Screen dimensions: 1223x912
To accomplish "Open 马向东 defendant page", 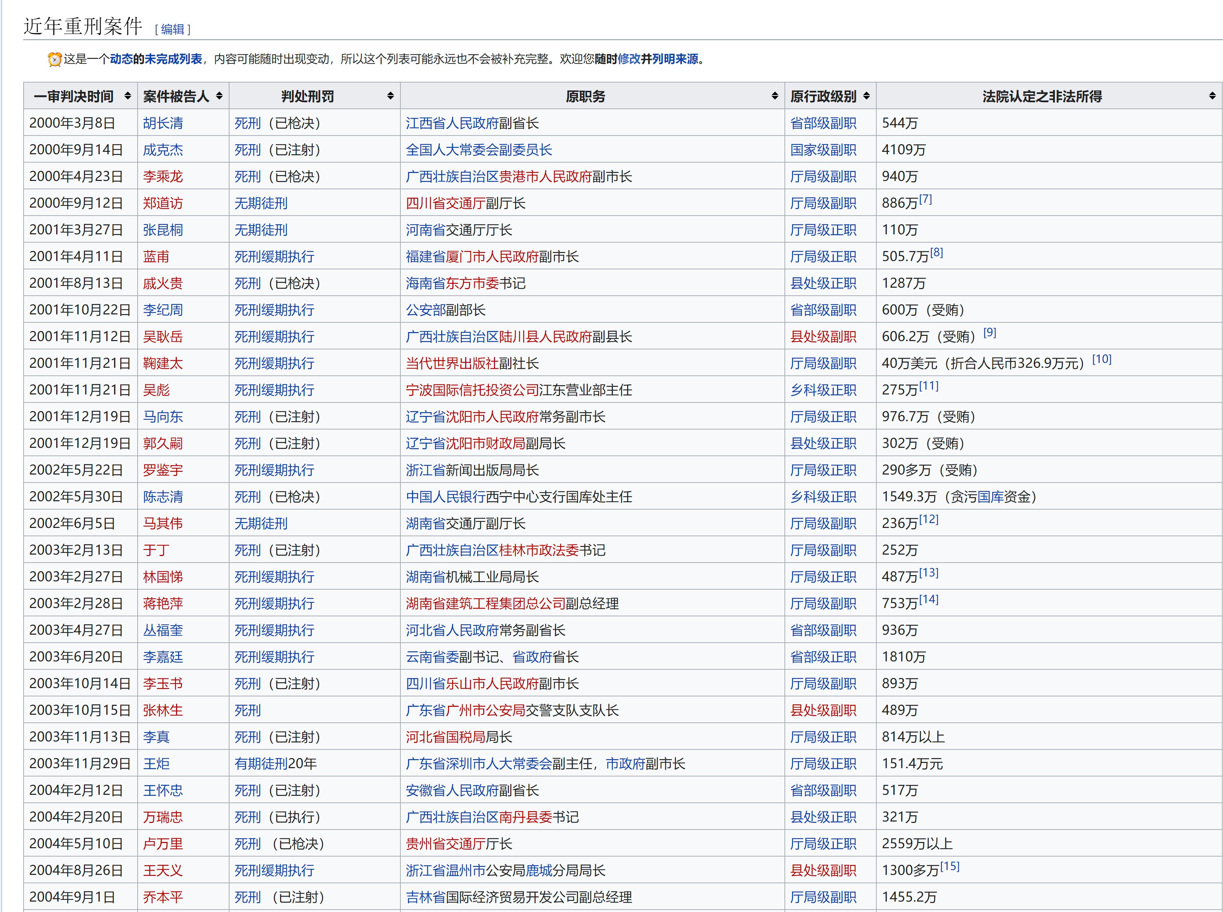I will pos(163,417).
